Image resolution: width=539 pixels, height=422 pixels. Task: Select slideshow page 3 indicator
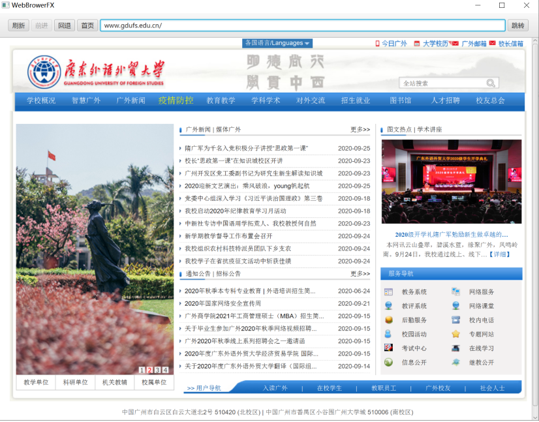tap(157, 370)
